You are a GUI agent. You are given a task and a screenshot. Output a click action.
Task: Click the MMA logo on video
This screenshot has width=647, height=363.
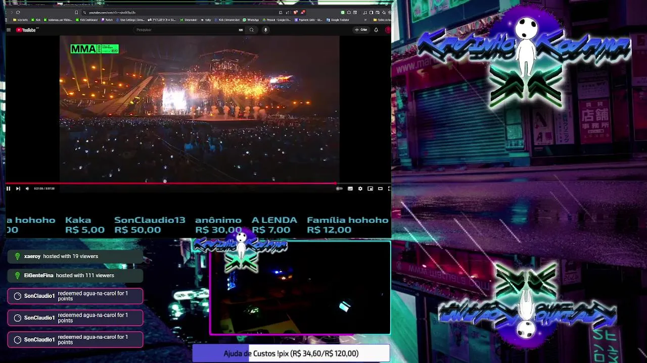click(x=95, y=49)
